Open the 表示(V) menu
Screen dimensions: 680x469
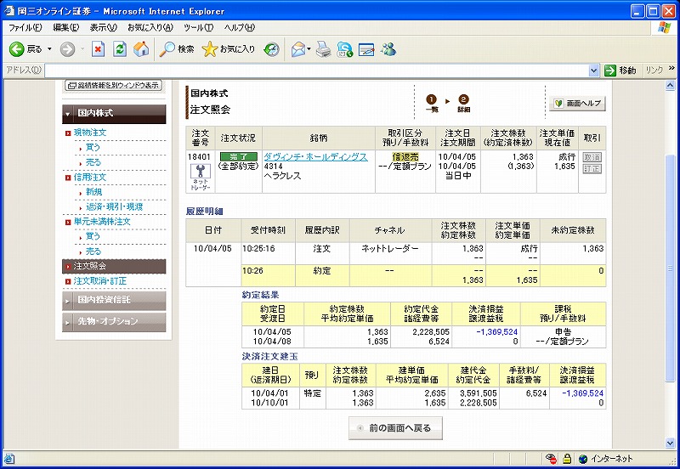tap(103, 28)
